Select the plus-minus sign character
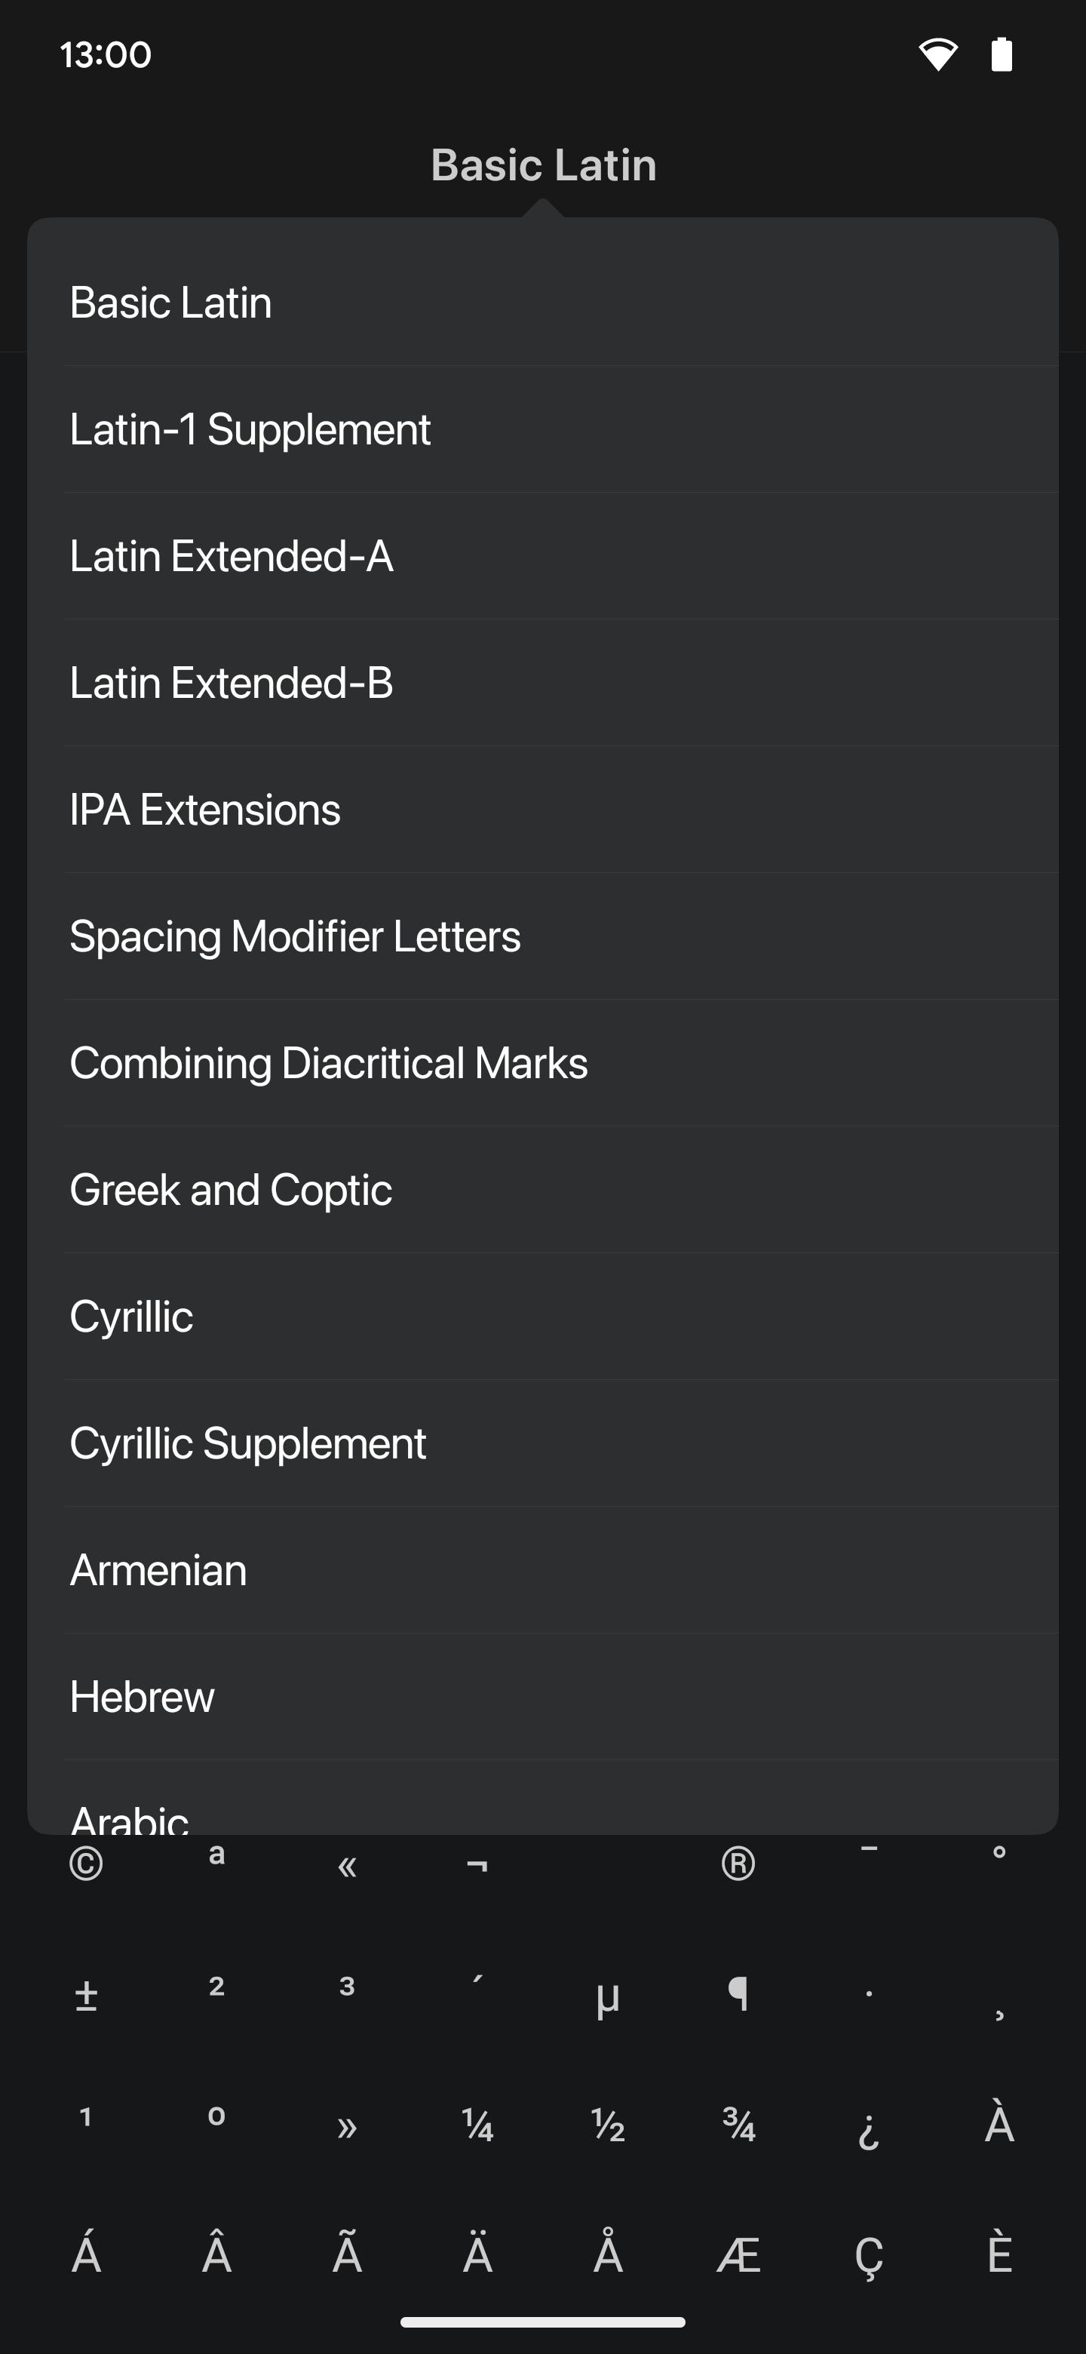The height and width of the screenshot is (2354, 1086). point(86,1995)
